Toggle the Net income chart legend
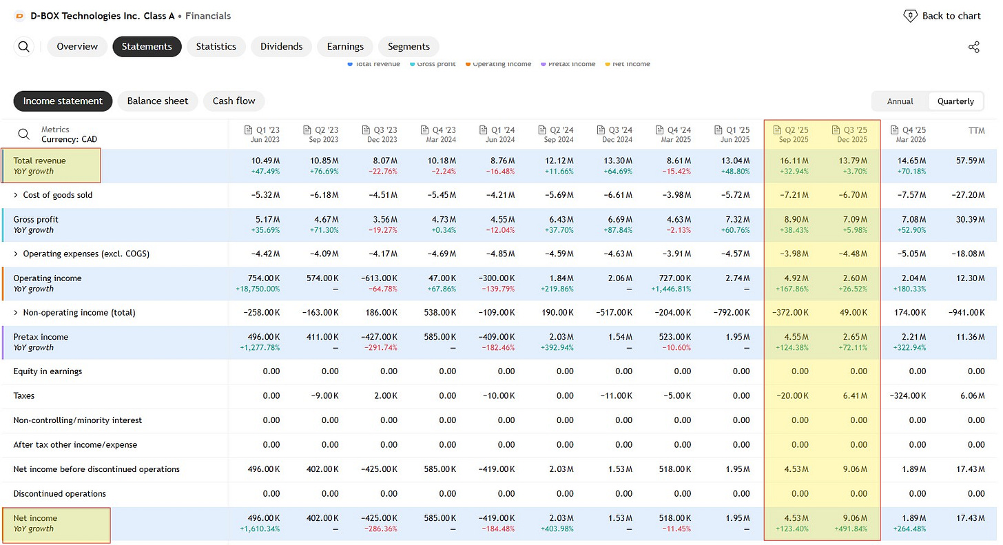The height and width of the screenshot is (545, 1003). pos(627,64)
